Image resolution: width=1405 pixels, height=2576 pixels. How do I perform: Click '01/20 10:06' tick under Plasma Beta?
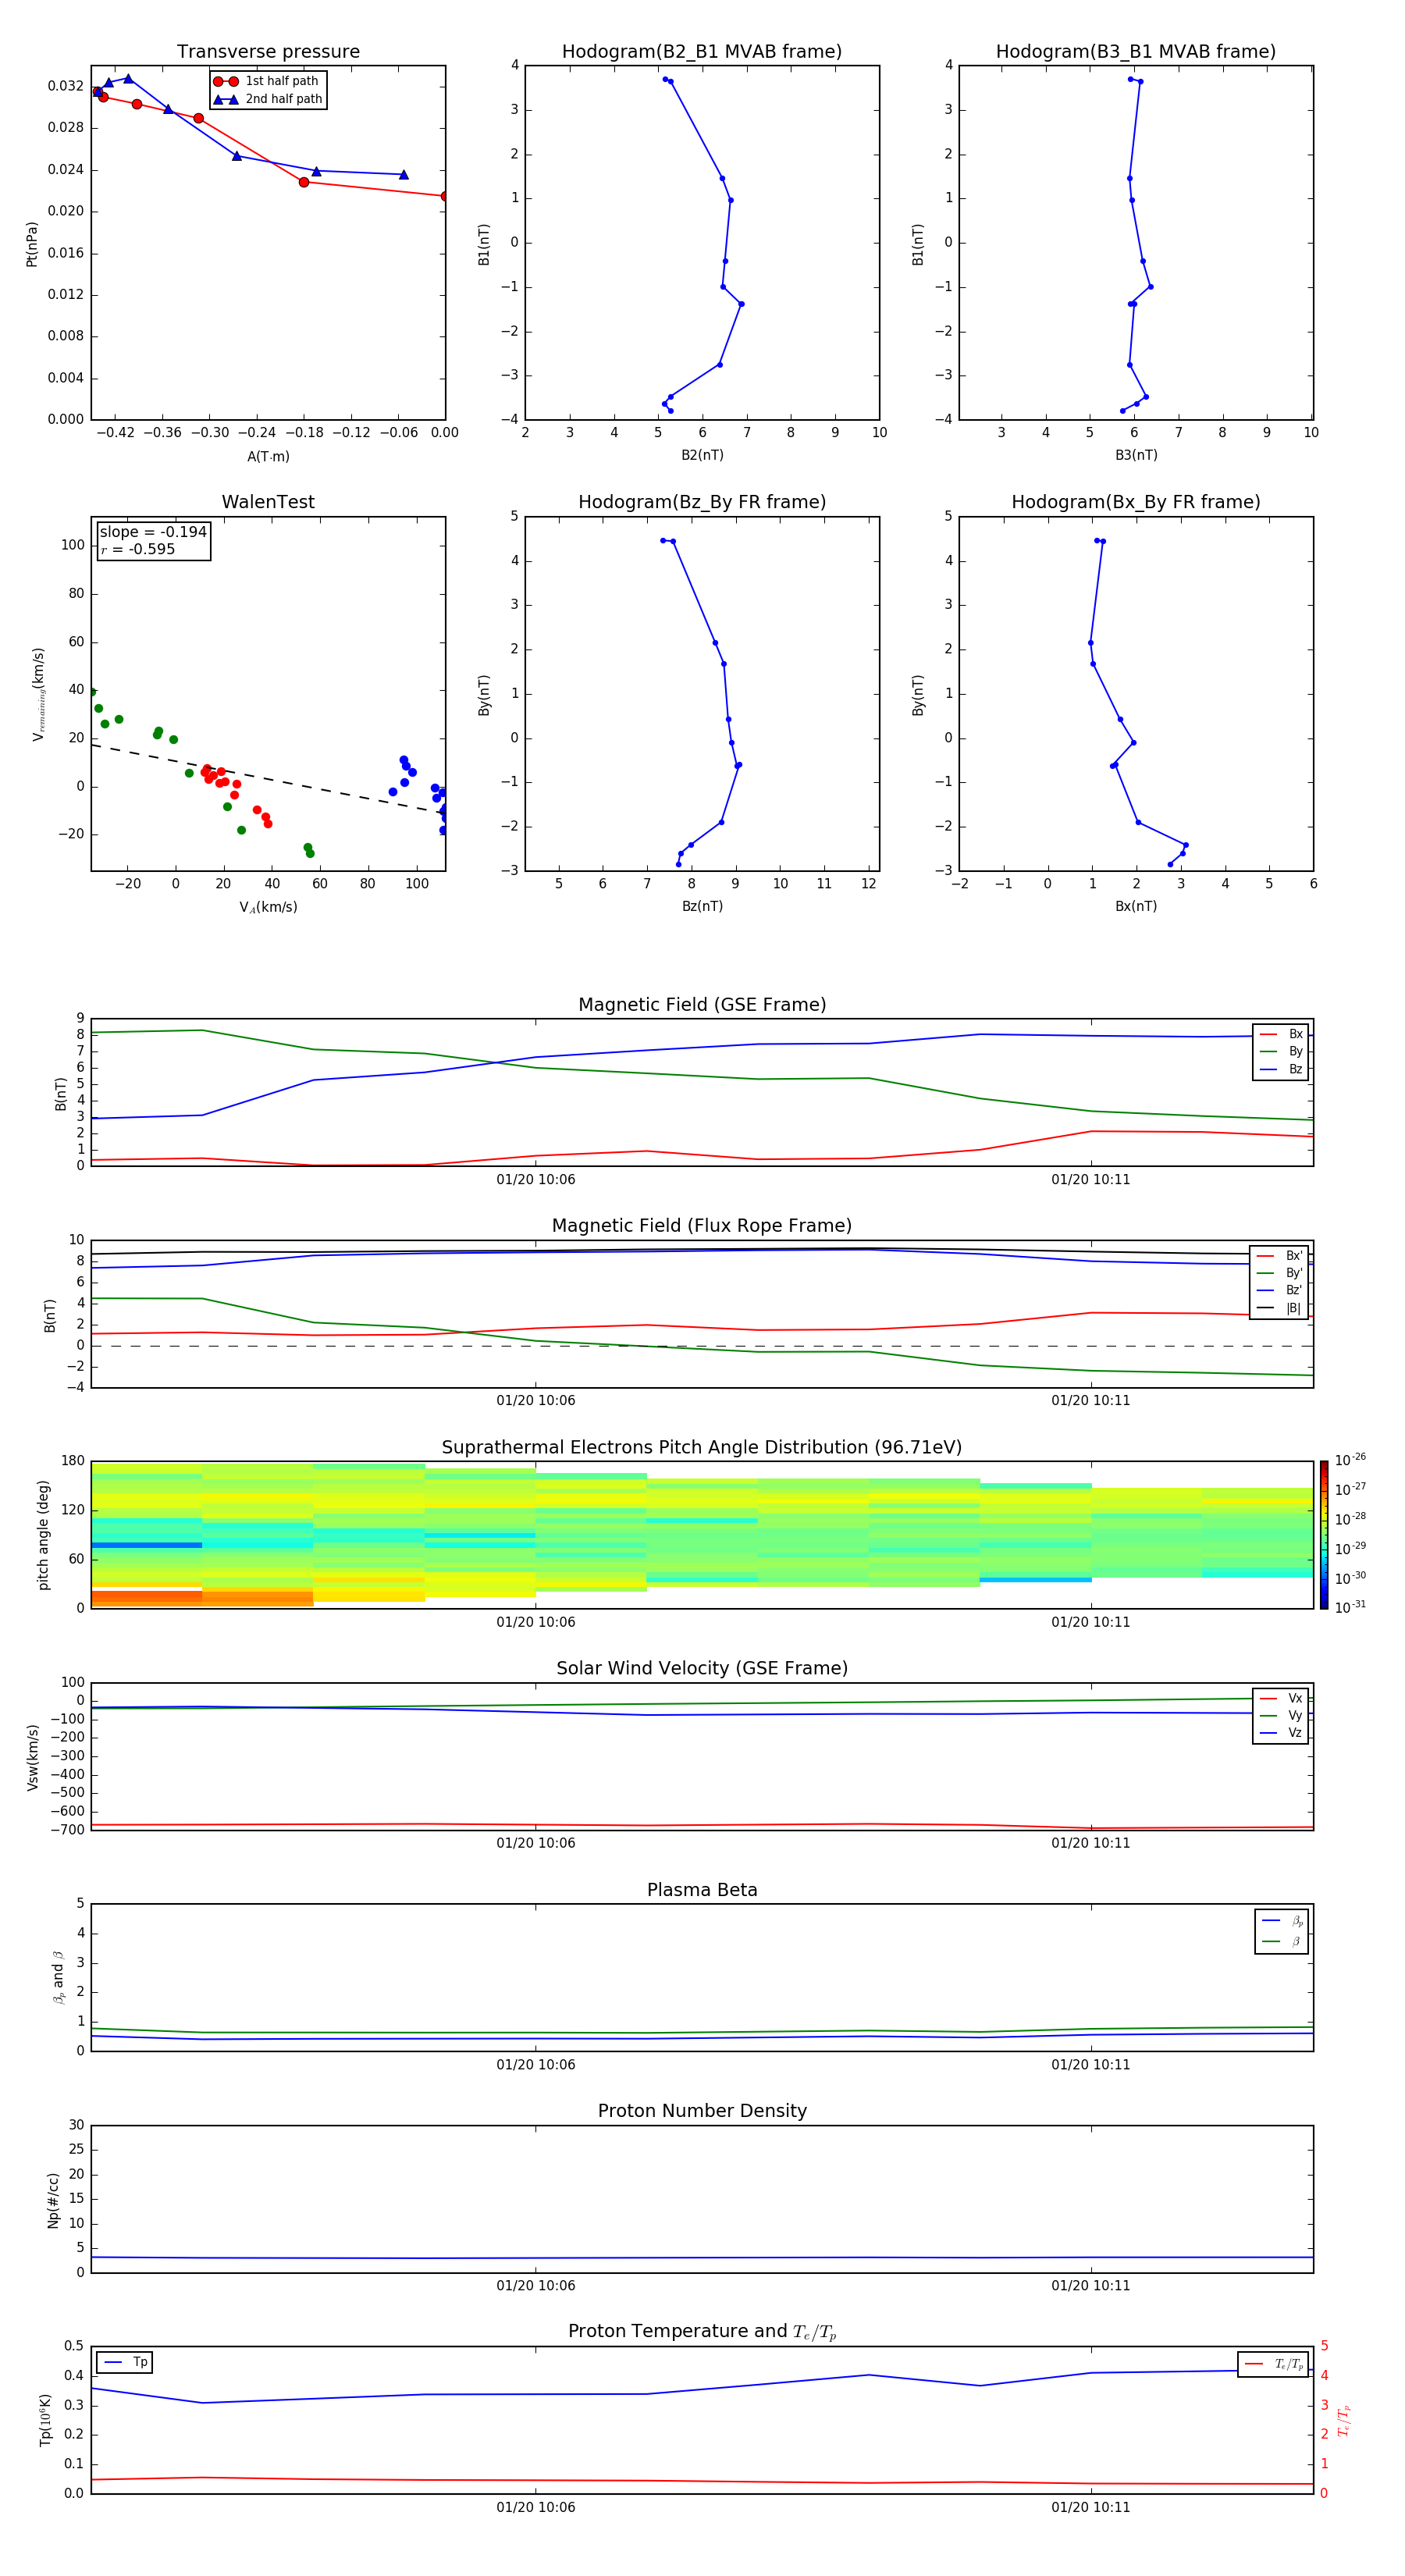point(536,2065)
